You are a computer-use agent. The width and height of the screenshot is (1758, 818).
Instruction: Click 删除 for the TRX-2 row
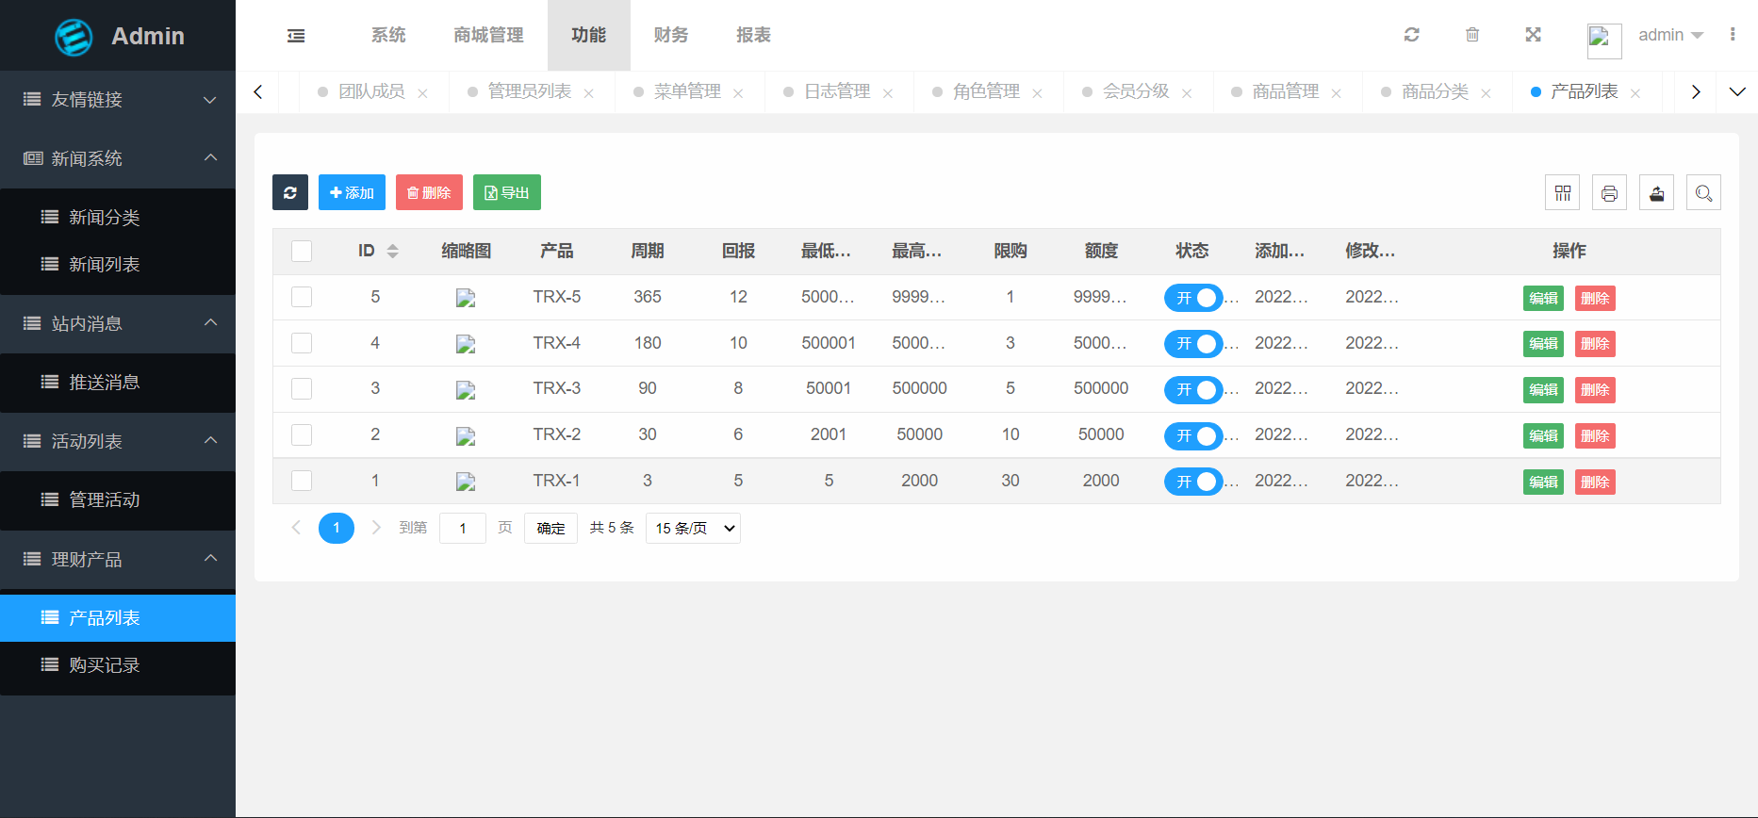[1595, 435]
